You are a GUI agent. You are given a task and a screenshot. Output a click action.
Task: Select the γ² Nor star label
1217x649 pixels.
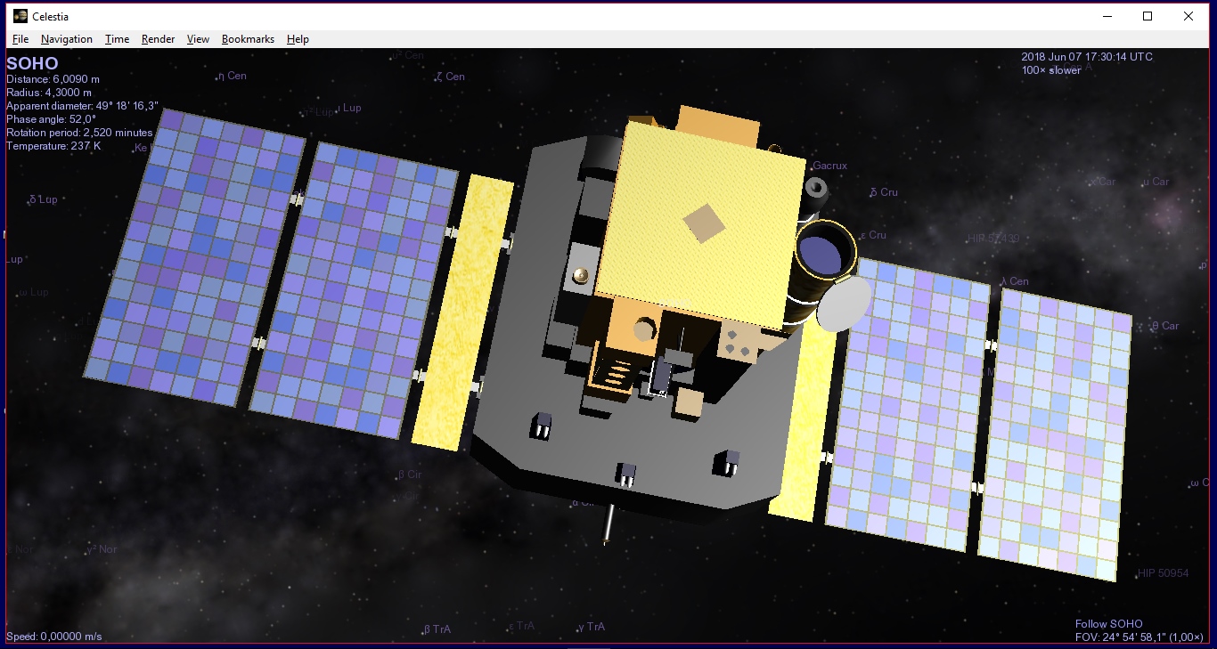(x=102, y=549)
